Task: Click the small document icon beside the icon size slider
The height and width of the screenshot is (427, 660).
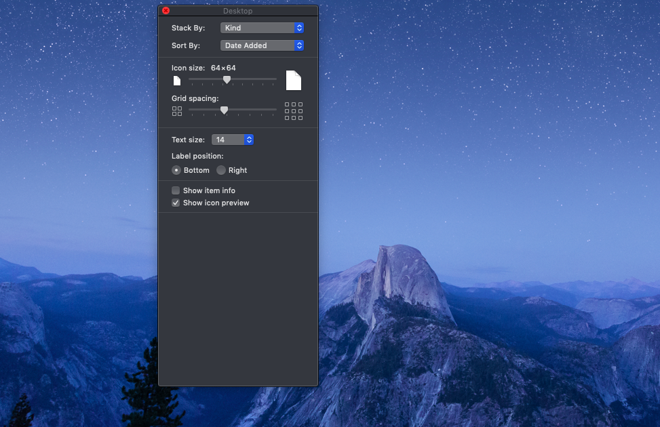Action: pos(177,81)
